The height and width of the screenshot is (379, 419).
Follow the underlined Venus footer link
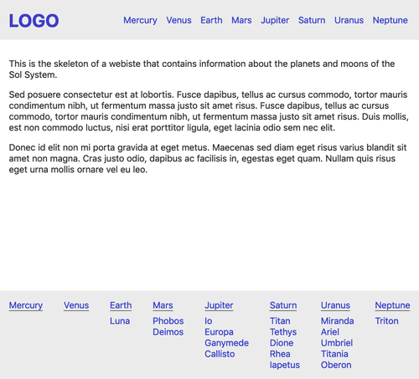coord(76,305)
